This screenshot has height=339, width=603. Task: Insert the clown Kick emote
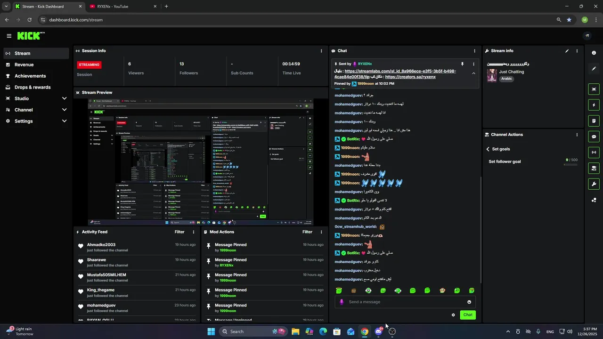click(x=368, y=291)
